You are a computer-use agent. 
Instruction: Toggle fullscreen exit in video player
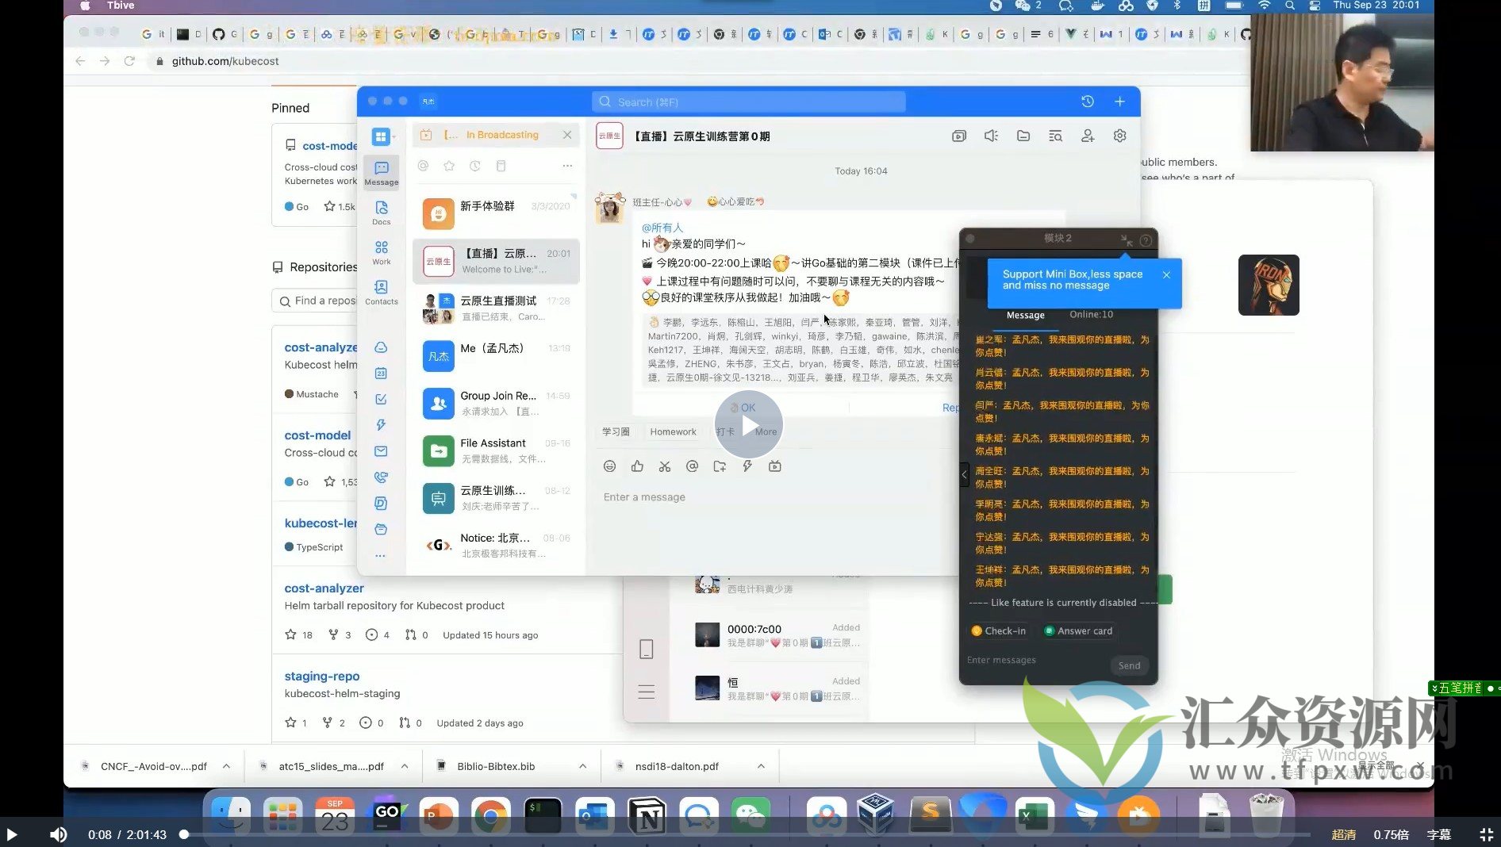point(1486,834)
